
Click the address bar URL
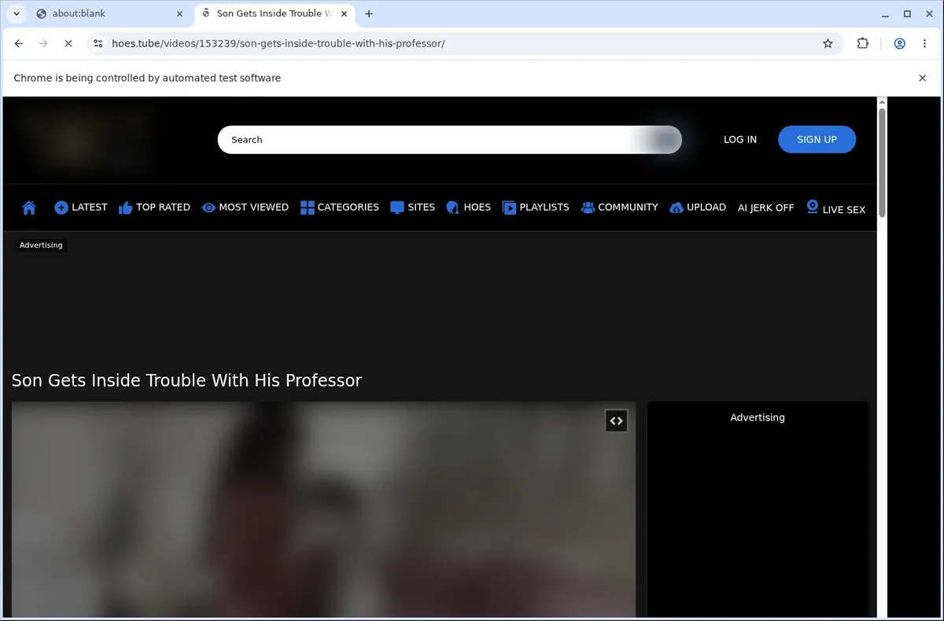point(278,43)
